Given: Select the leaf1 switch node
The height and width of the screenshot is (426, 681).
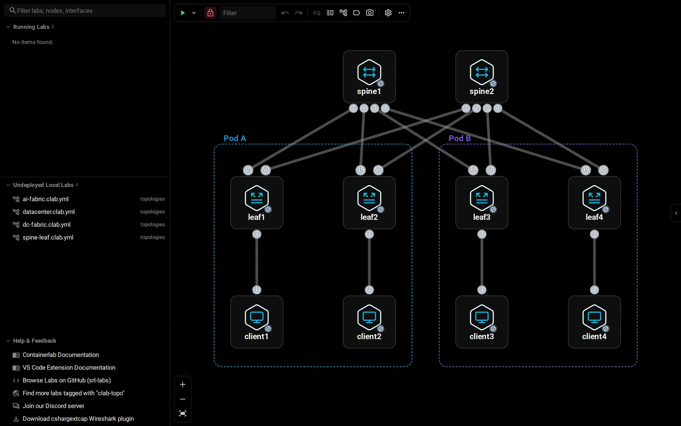Looking at the screenshot, I should pyautogui.click(x=257, y=203).
